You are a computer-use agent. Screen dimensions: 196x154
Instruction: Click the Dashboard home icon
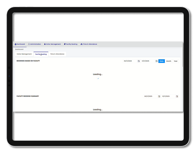coord(15,44)
